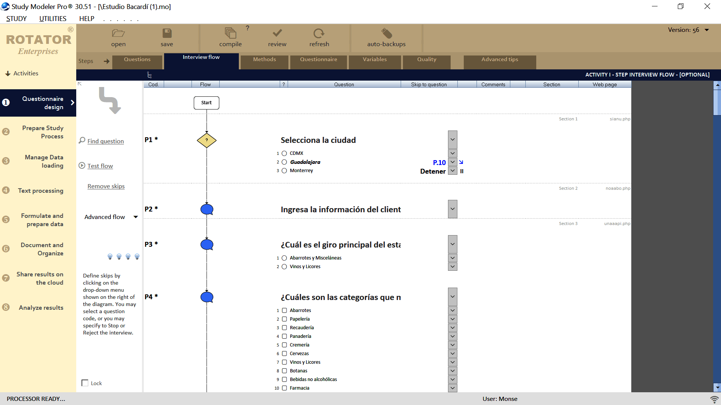721x405 pixels.
Task: Open a study file
Action: click(x=118, y=37)
